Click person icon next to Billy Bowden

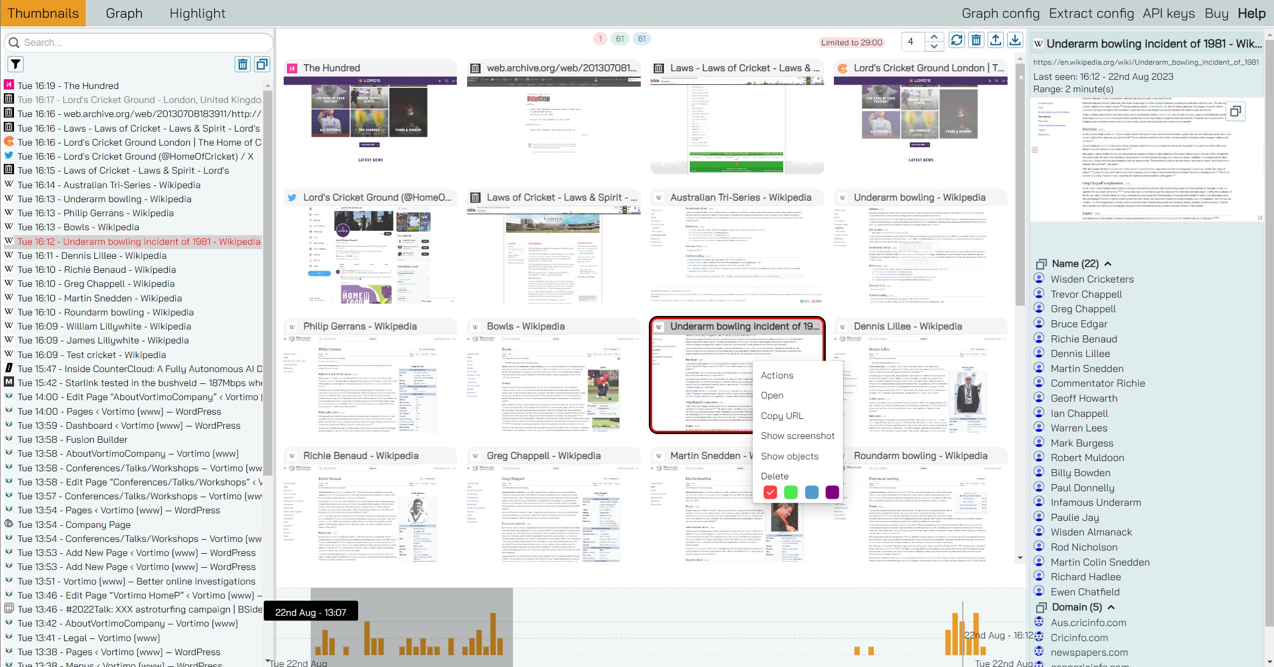coord(1039,472)
